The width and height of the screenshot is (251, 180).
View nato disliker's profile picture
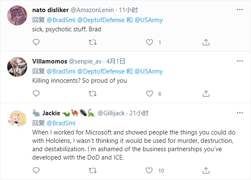pyautogui.click(x=18, y=16)
